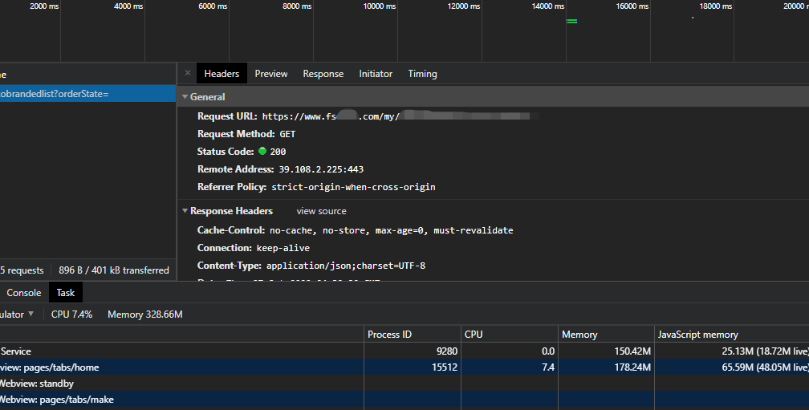This screenshot has height=410, width=809.
Task: Click the 5 requests status text
Action: tap(22, 270)
